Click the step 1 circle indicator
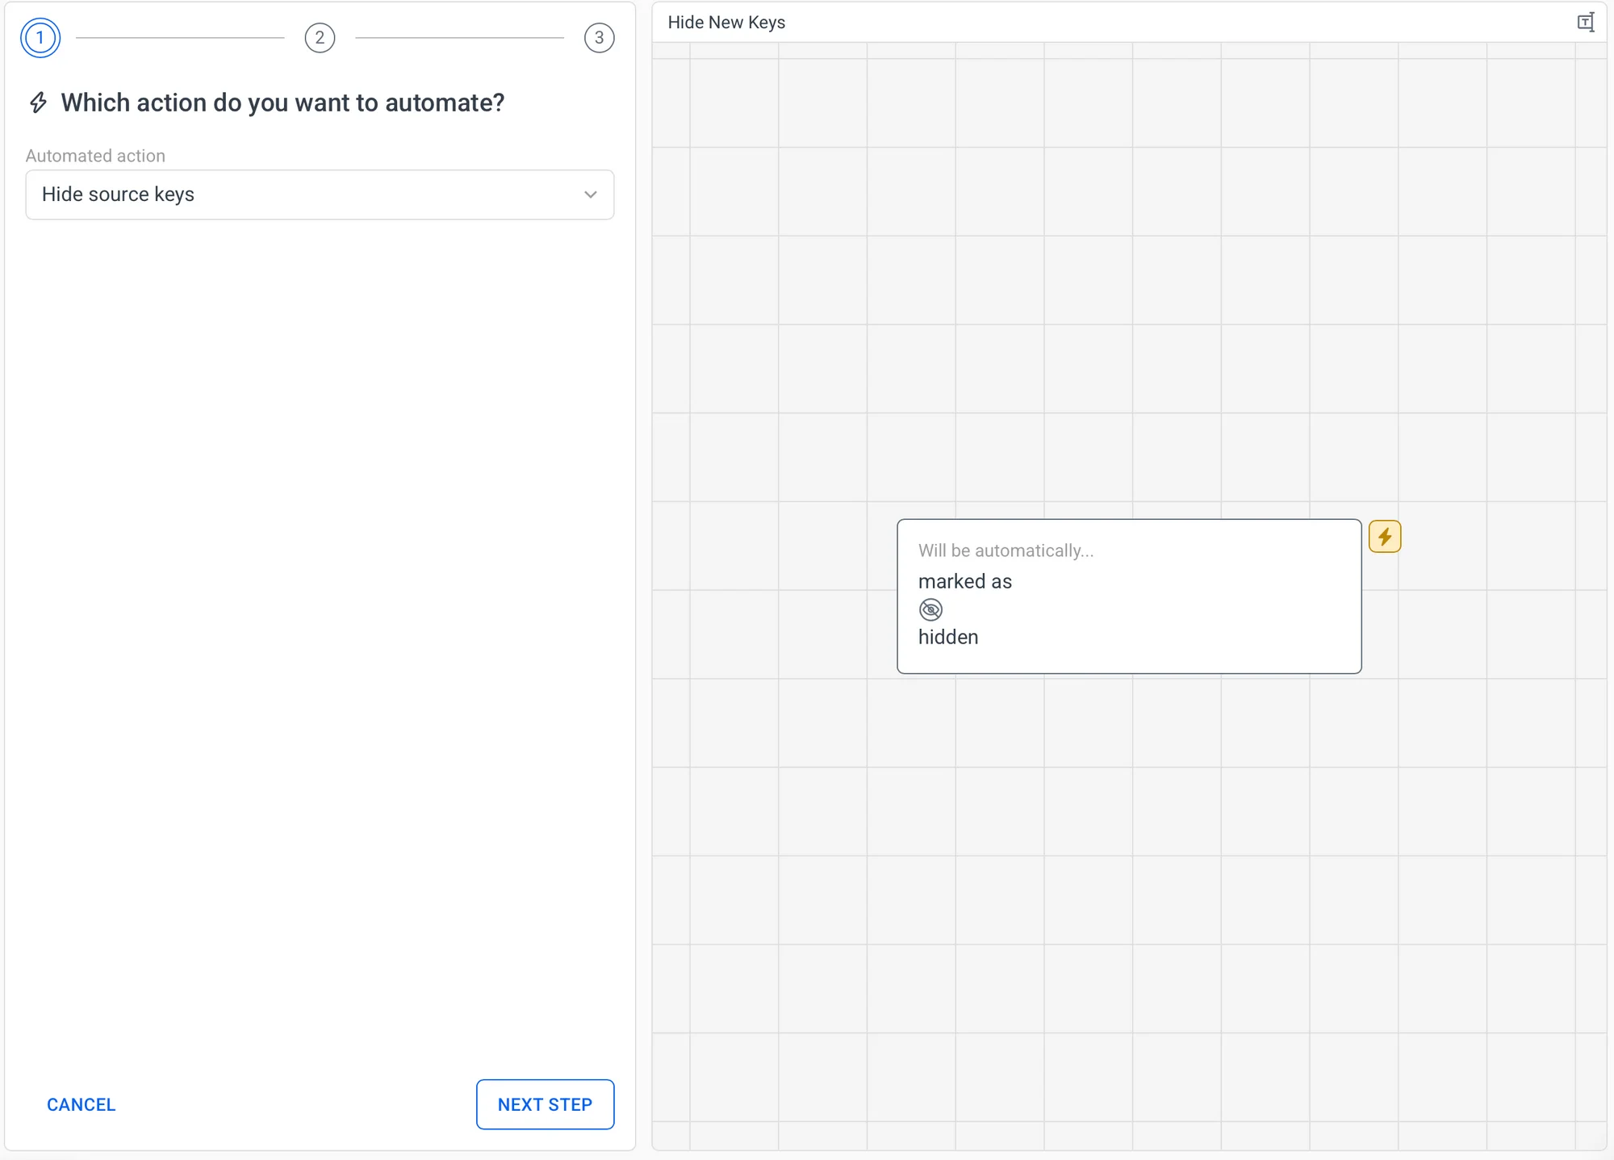 coord(40,38)
